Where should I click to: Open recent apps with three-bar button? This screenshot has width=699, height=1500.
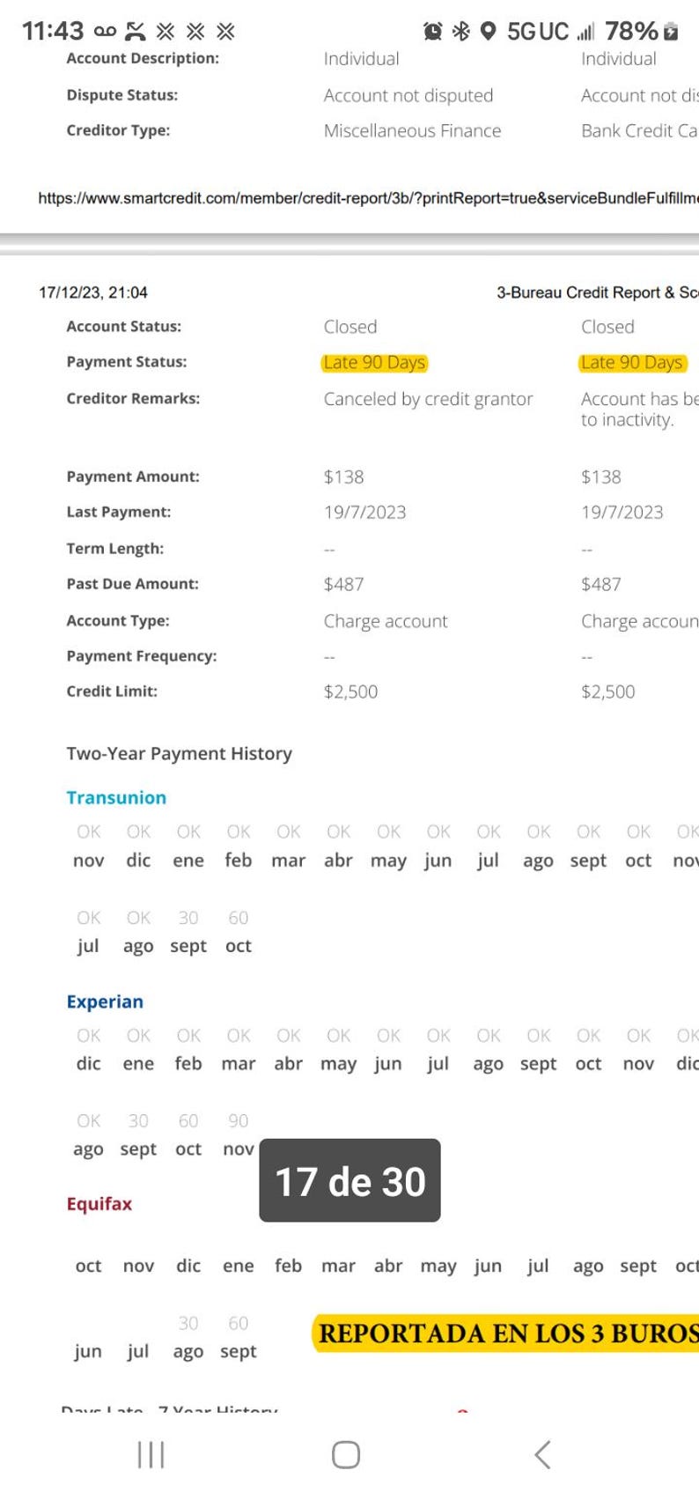151,1454
